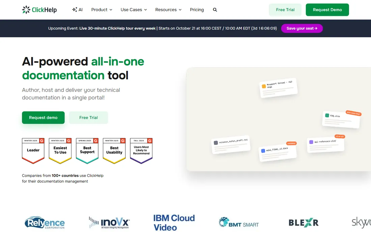This screenshot has width=371, height=232.
Task: Click the BLEXR logo
Action: coord(304,223)
